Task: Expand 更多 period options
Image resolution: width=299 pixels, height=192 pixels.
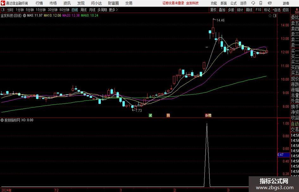Action: 114,10
